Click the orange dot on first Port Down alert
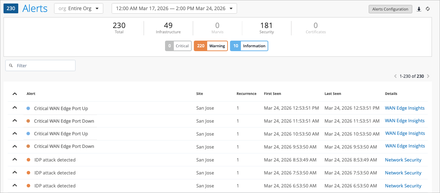 [x=28, y=121]
